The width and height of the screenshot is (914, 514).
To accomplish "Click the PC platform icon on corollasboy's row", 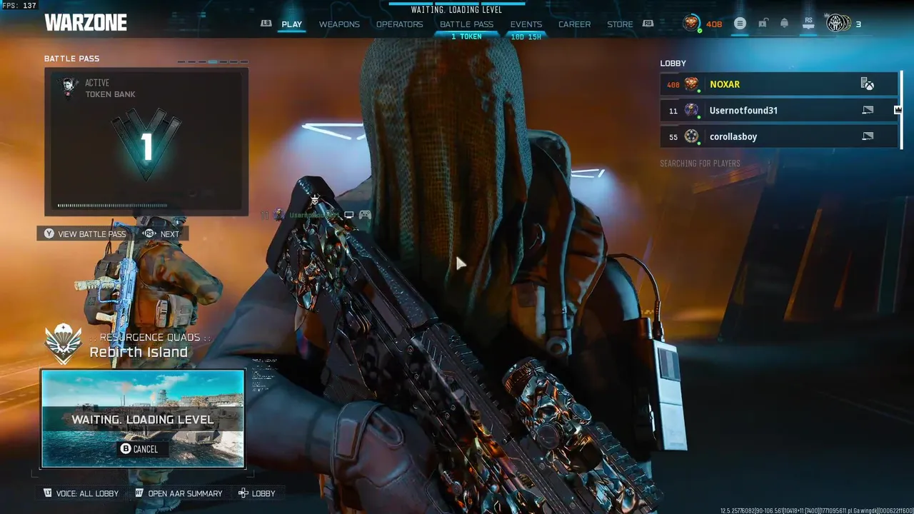I will point(868,136).
